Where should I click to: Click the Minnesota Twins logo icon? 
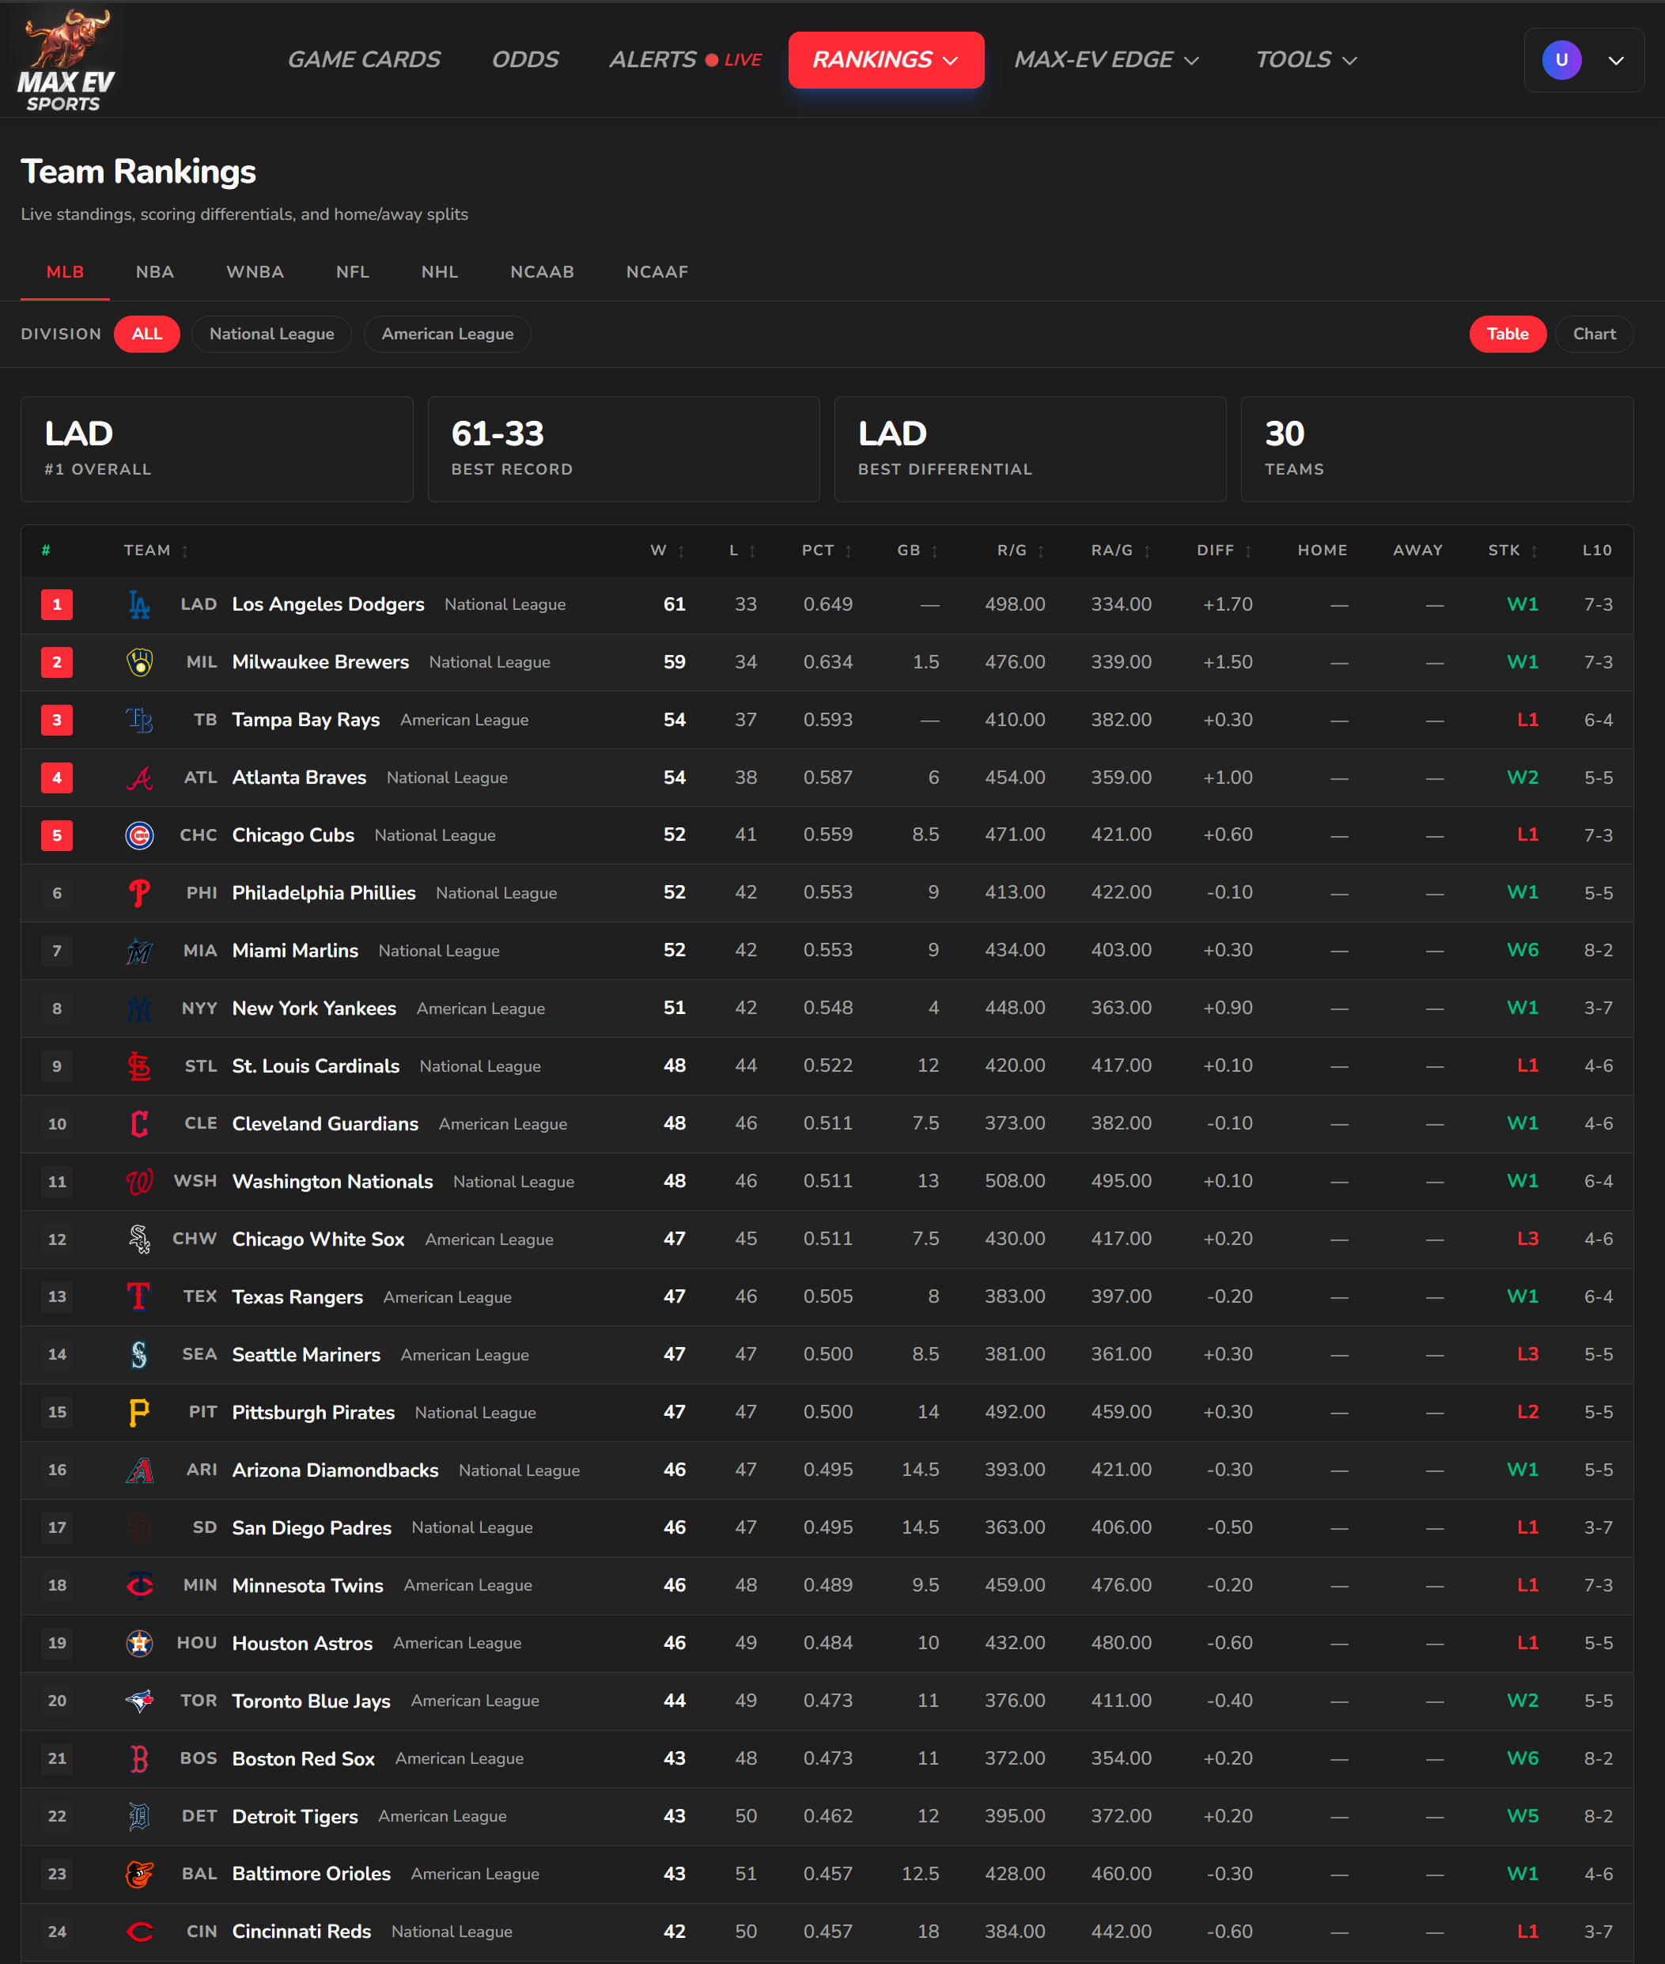point(140,1586)
